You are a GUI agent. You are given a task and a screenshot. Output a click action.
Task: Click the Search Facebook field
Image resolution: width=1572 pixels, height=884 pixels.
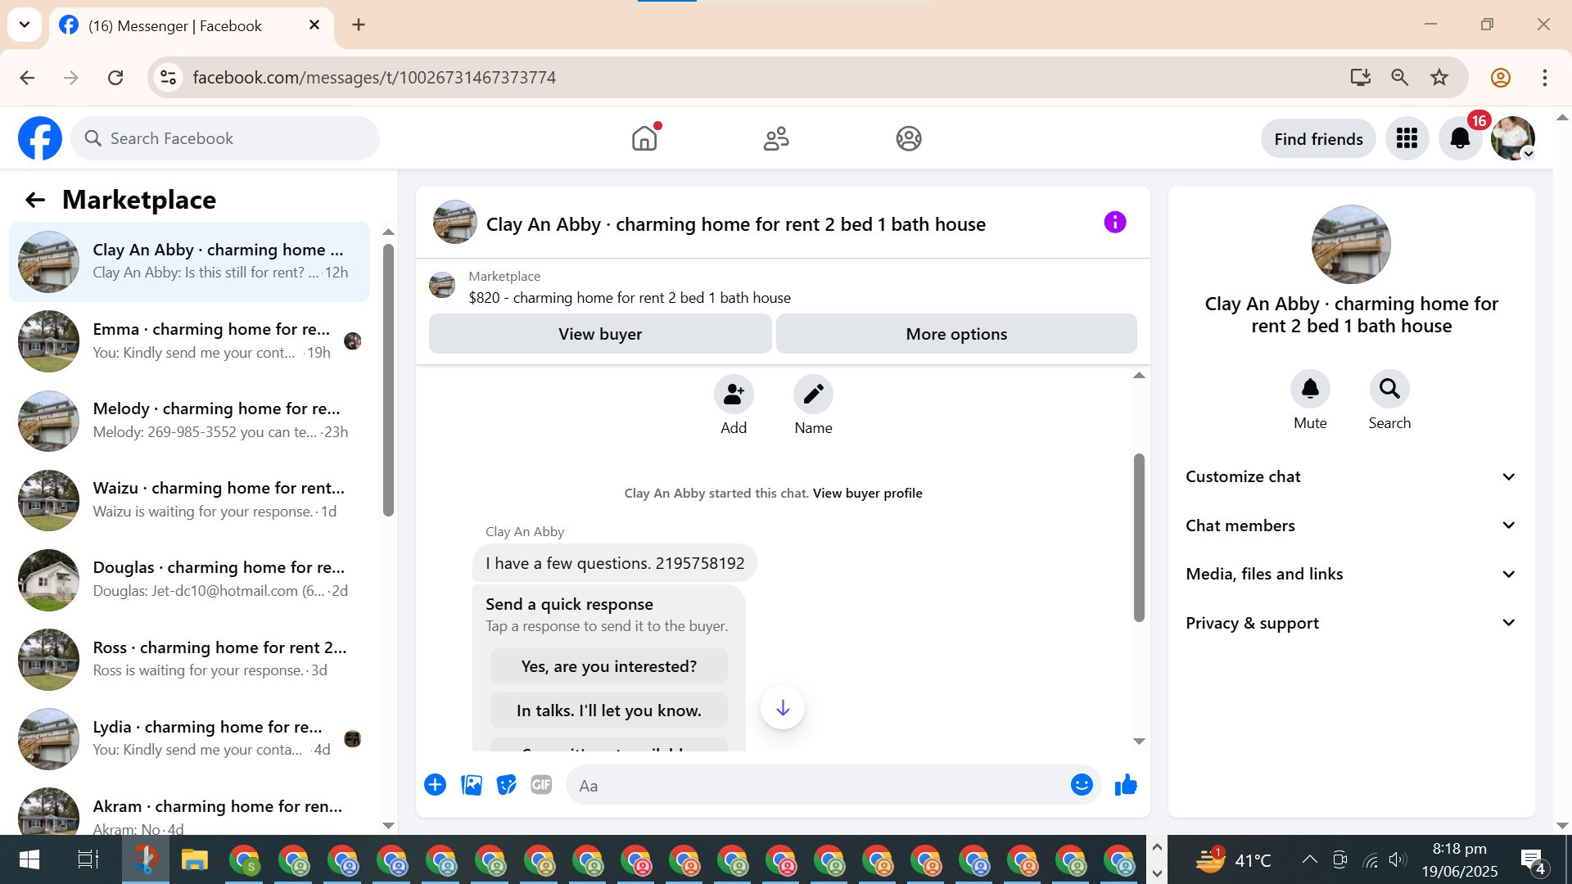pyautogui.click(x=225, y=138)
